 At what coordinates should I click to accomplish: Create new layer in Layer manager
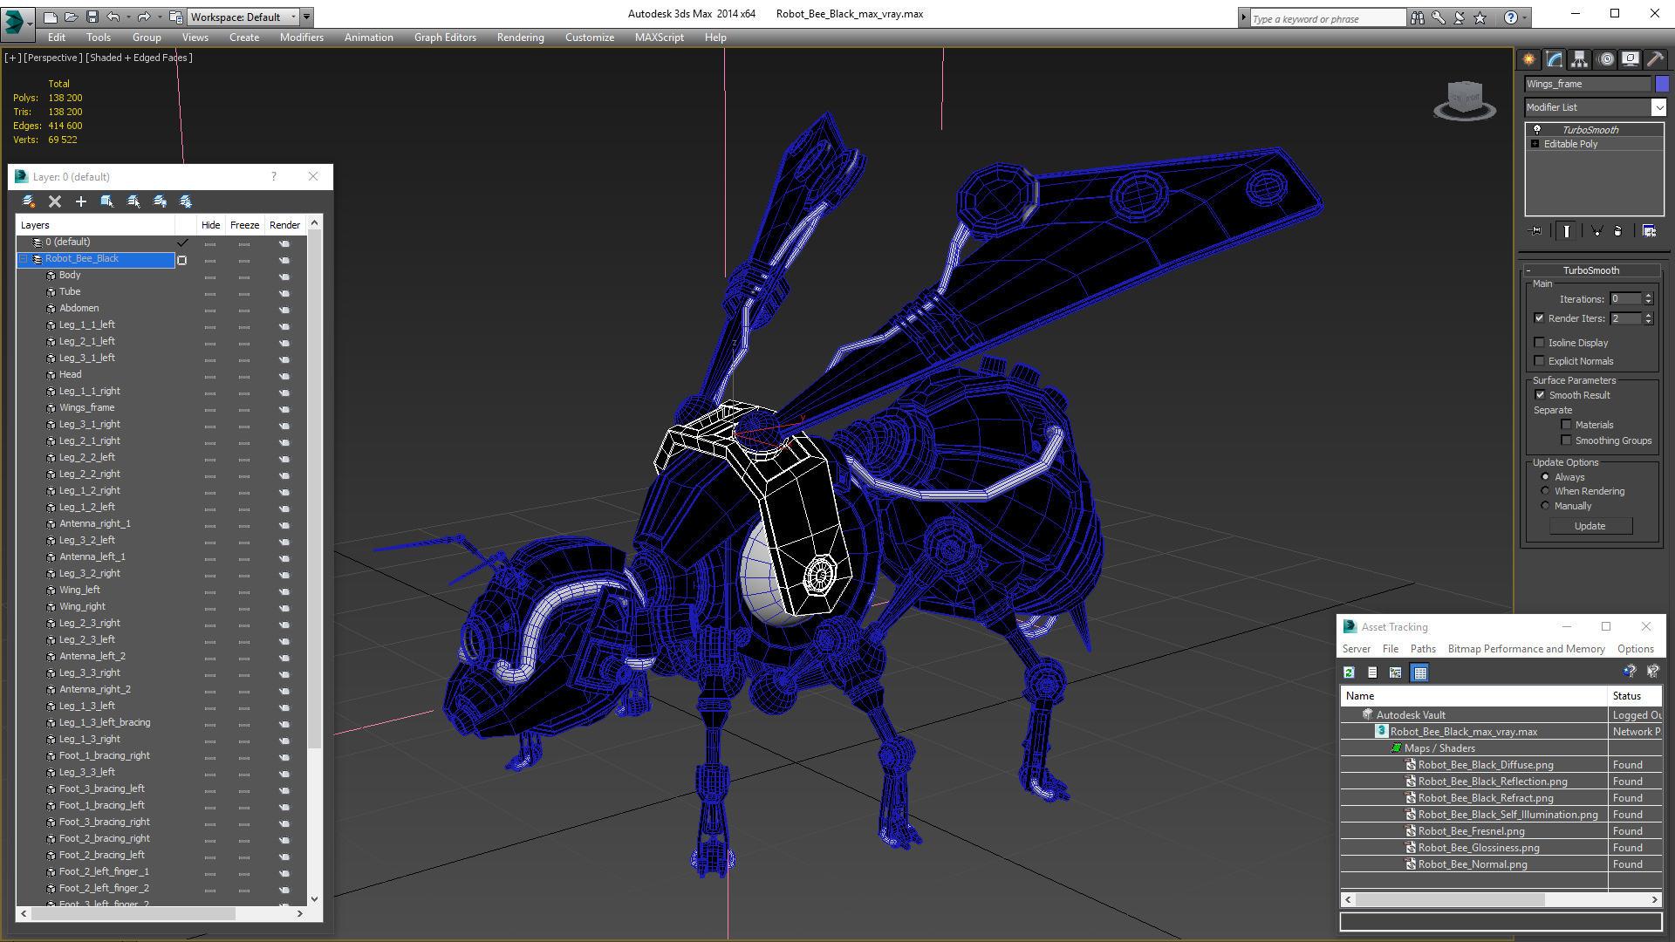click(28, 201)
